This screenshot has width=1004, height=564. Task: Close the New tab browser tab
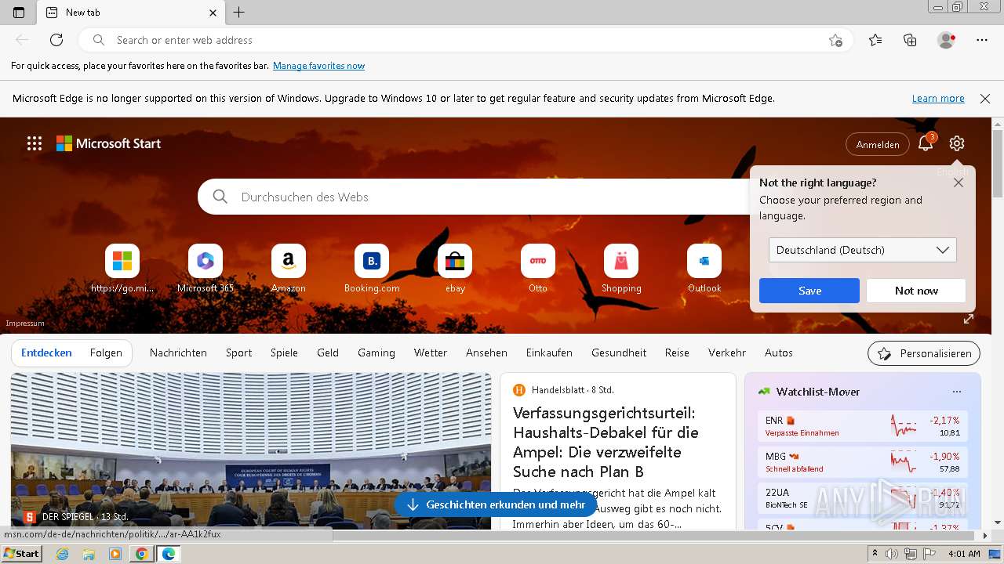pos(213,13)
